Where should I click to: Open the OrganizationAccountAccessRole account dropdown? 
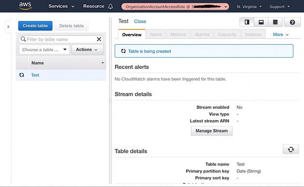175,7
